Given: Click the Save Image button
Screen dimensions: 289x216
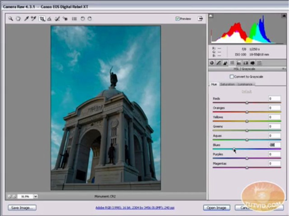Looking at the screenshot, I should point(22,208).
